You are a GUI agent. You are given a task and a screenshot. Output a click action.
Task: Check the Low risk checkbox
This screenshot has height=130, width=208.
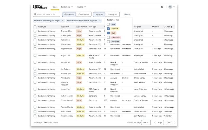(108, 24)
